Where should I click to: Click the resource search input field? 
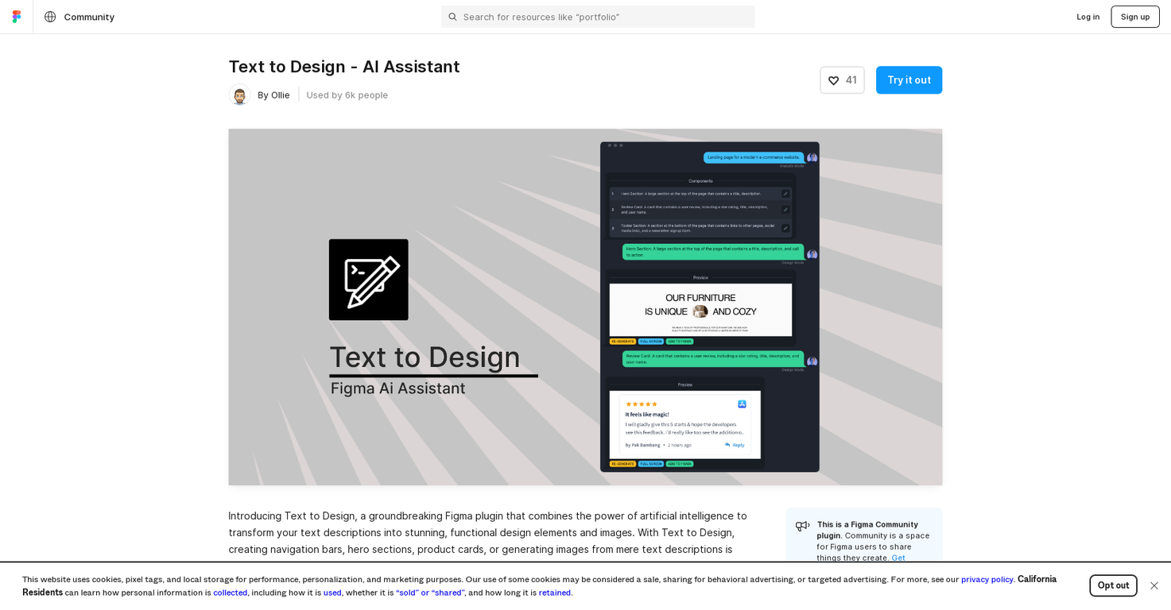[x=597, y=17]
